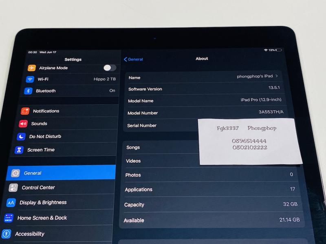326x244 pixels.
Task: Tap the Wi-Fi settings icon
Action: (30, 79)
